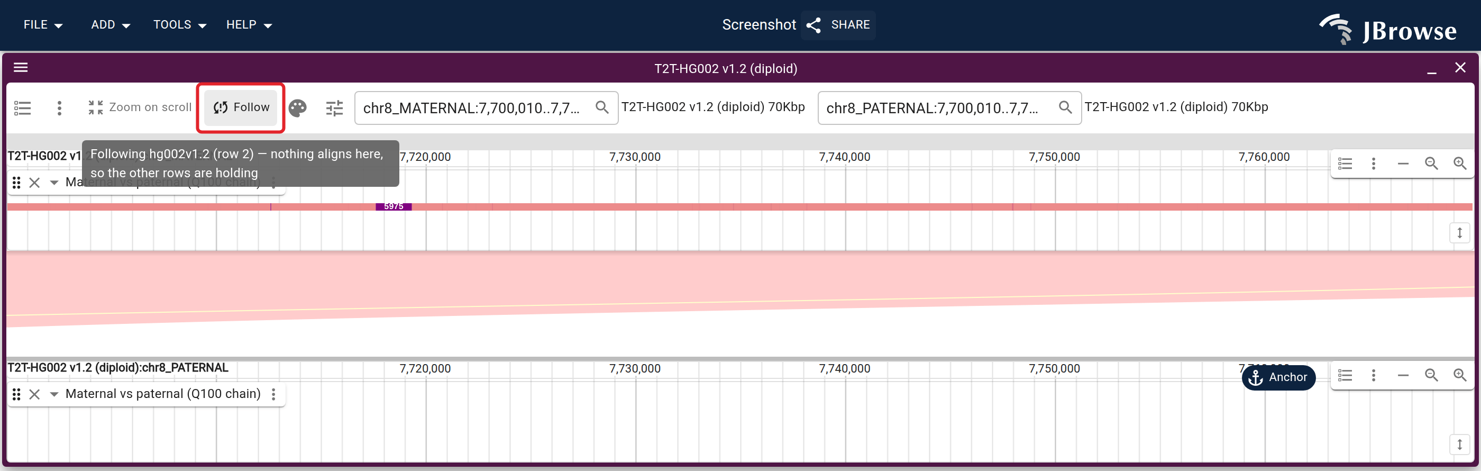This screenshot has height=471, width=1481.
Task: Open track selector for the paternal row
Action: pyautogui.click(x=1345, y=376)
